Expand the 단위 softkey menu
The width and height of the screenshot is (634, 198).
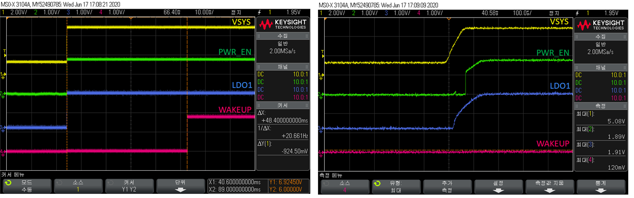[180, 186]
